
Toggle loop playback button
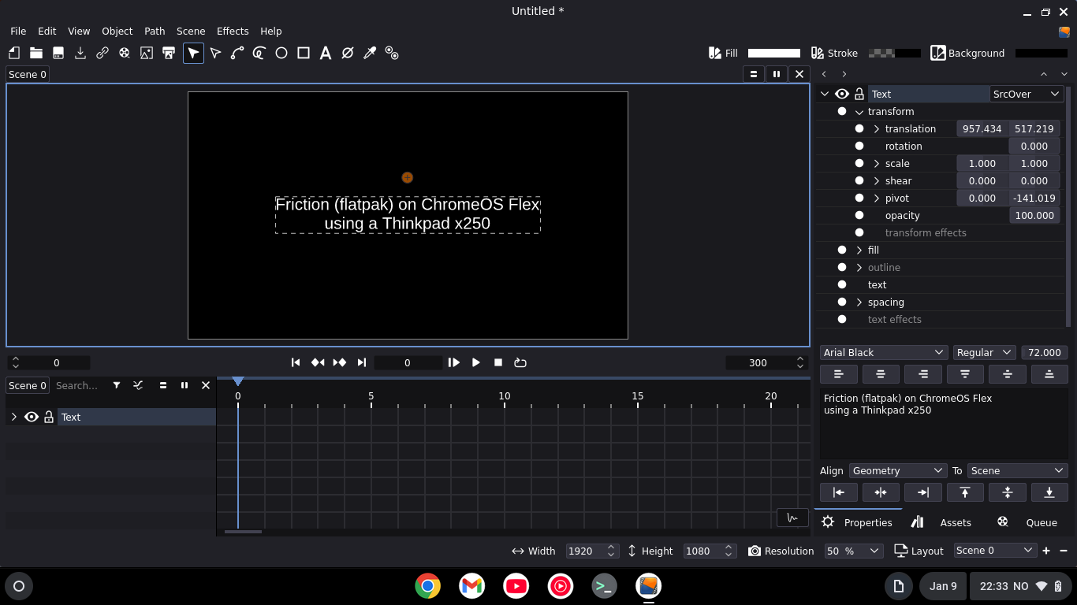point(520,362)
